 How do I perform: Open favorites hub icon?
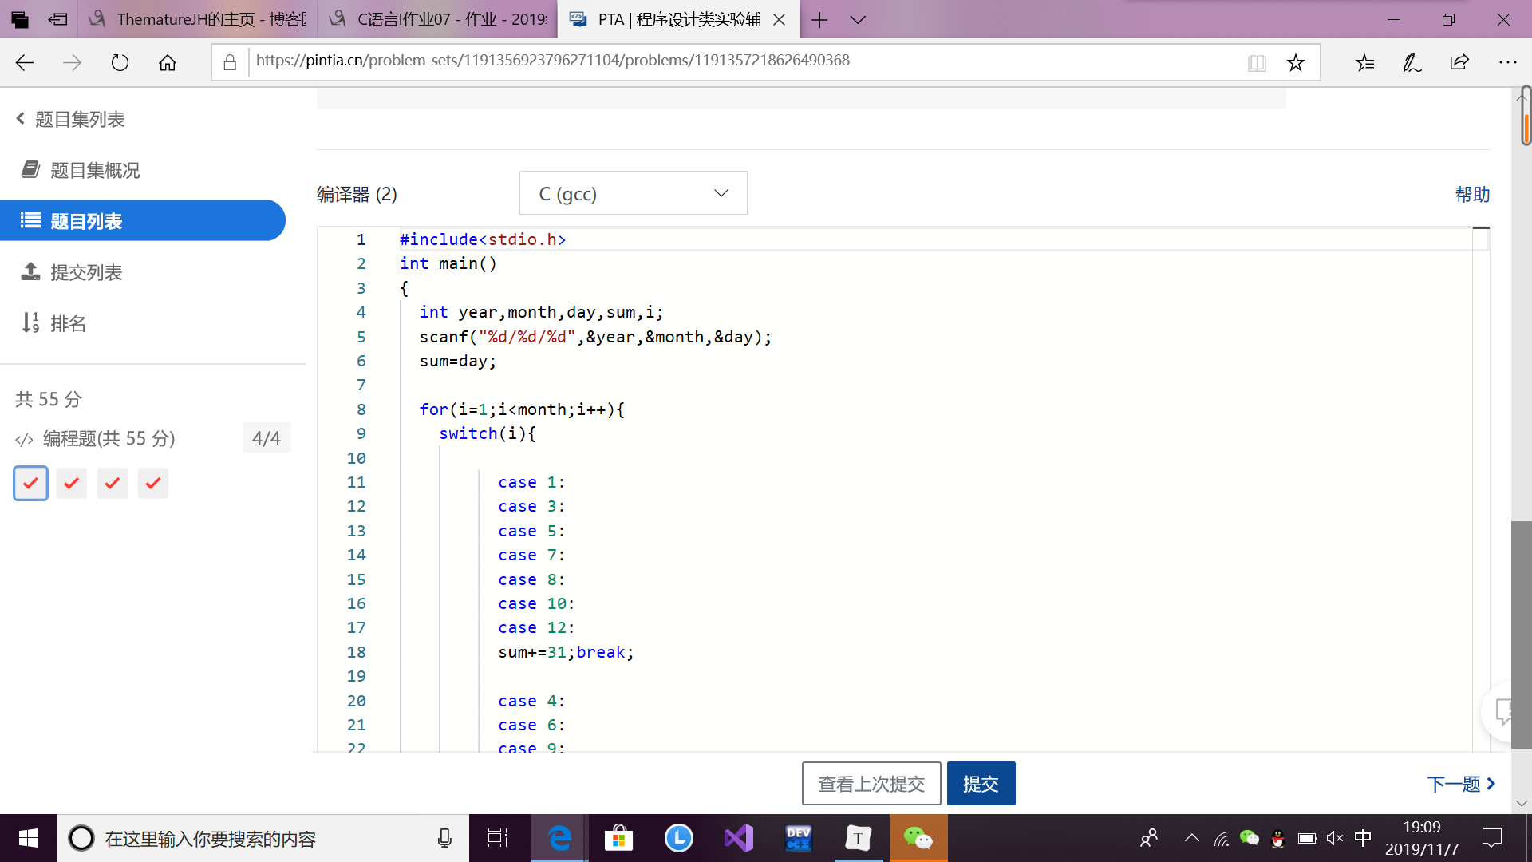click(1364, 62)
